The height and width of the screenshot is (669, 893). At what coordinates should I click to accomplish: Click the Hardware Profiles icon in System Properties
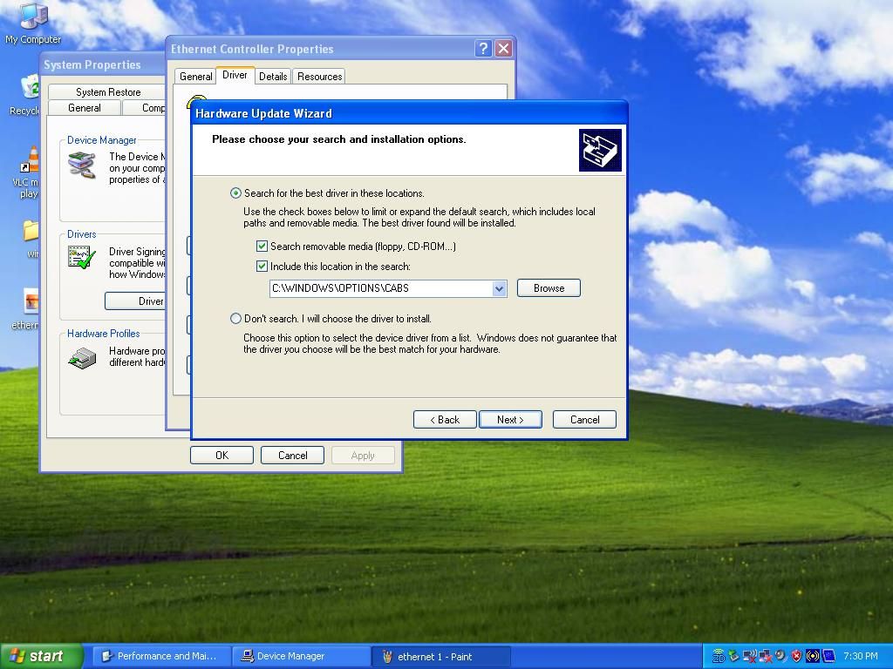pyautogui.click(x=83, y=358)
